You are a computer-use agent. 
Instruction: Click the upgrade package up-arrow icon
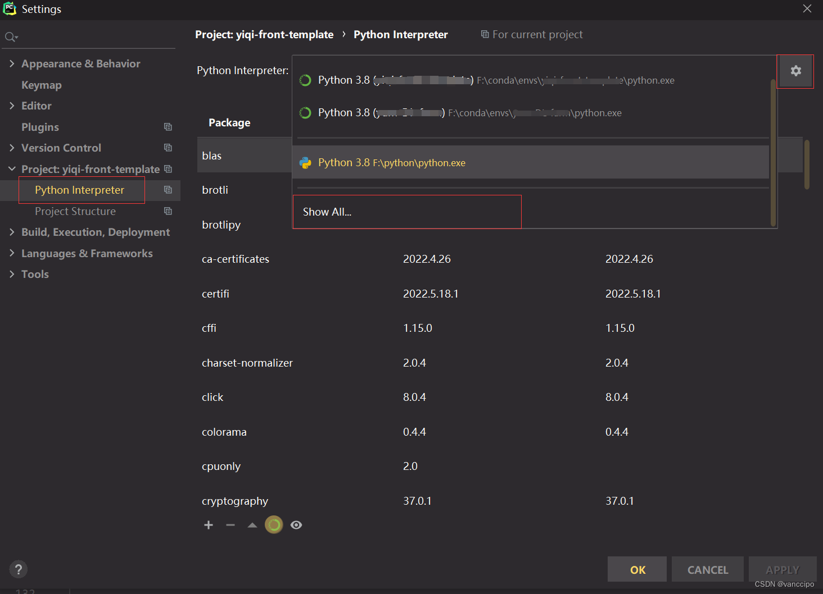click(252, 525)
